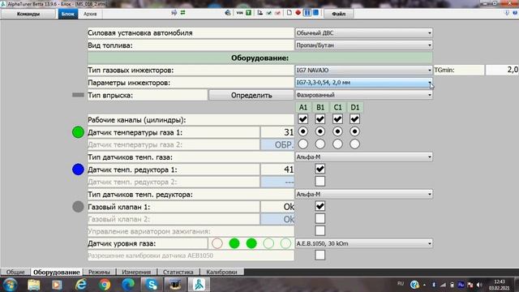Click the blue help icon at top right

[515, 13]
